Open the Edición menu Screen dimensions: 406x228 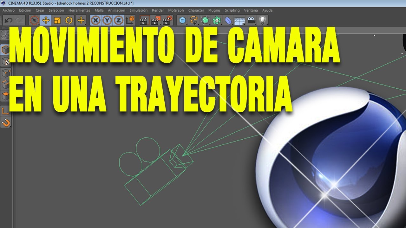25,10
